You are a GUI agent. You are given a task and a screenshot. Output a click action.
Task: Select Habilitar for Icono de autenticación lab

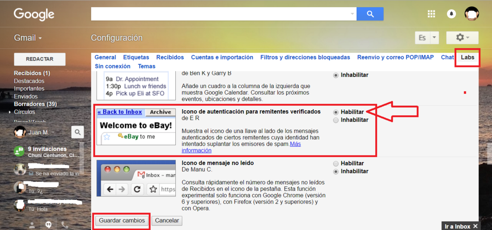point(336,112)
